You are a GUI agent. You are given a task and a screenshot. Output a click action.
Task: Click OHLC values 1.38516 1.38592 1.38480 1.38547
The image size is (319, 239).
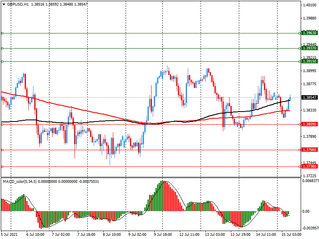pyautogui.click(x=59, y=4)
